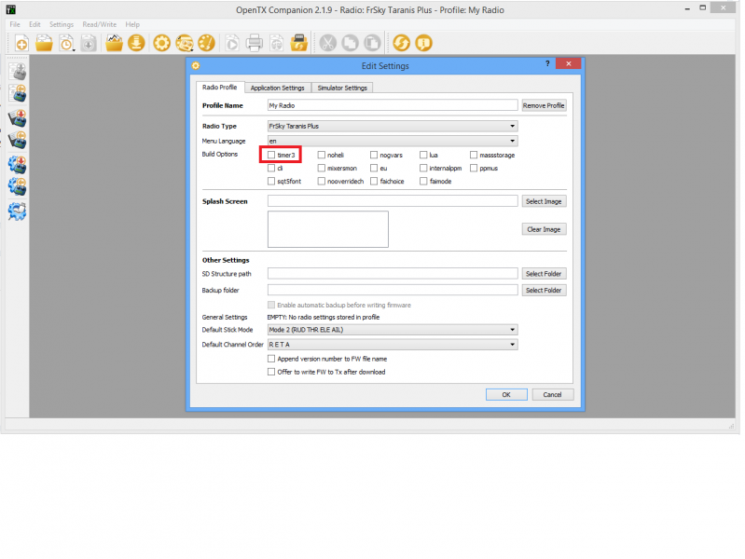The image size is (745, 559).
Task: Enable the timer3 build option
Action: tap(271, 155)
